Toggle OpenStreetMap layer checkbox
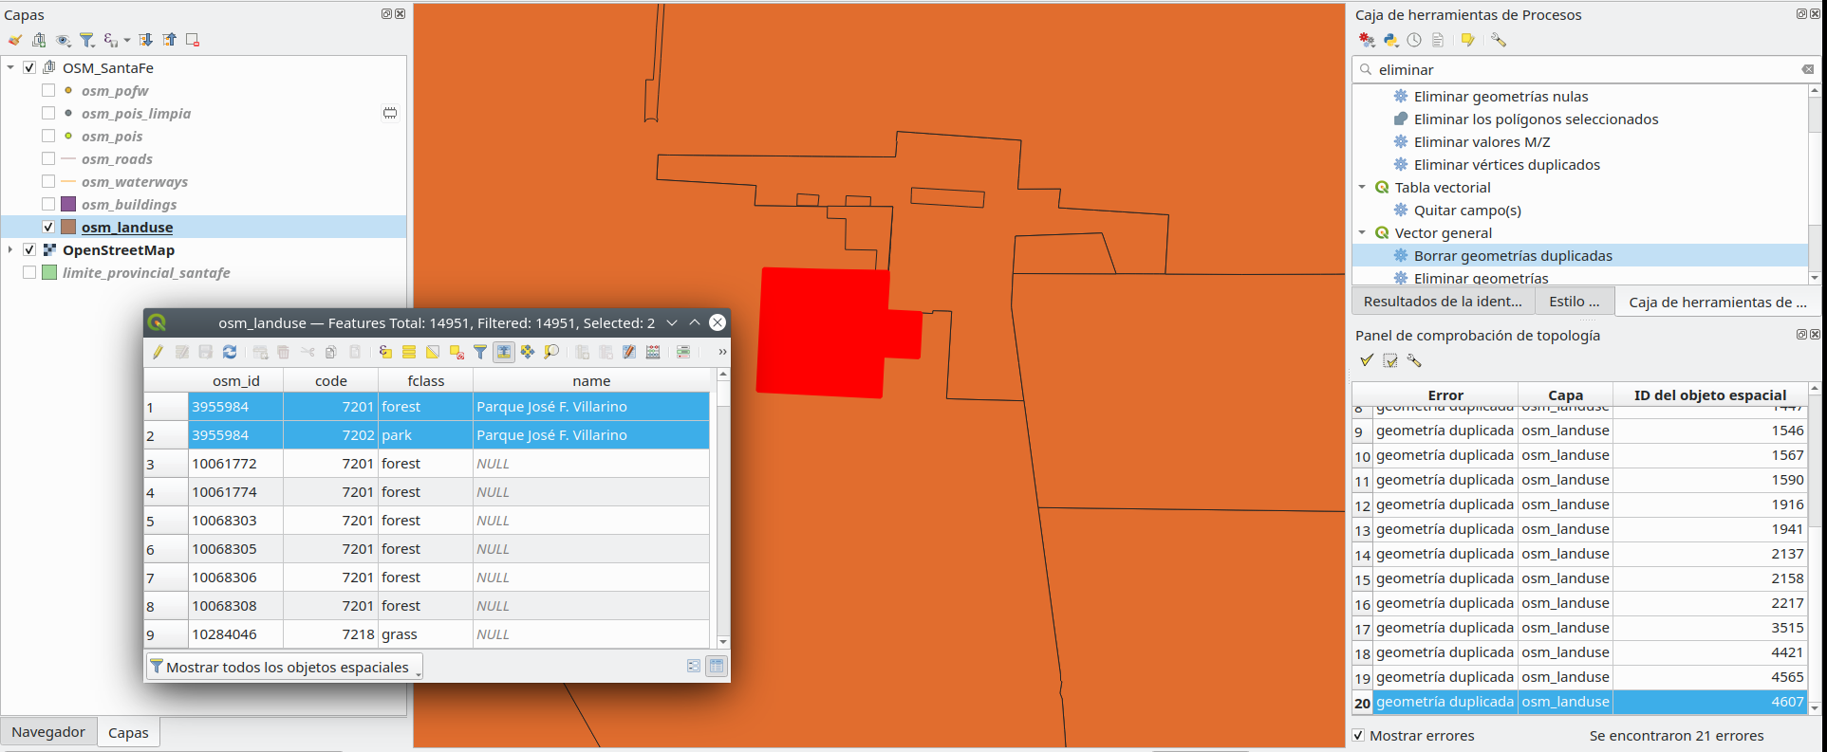Viewport: 1827px width, 752px height. tap(29, 249)
